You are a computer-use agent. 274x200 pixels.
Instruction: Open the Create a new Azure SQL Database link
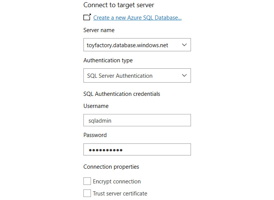(x=137, y=17)
